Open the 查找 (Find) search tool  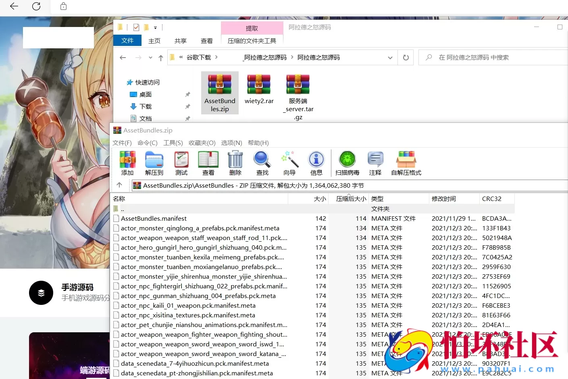pyautogui.click(x=262, y=163)
